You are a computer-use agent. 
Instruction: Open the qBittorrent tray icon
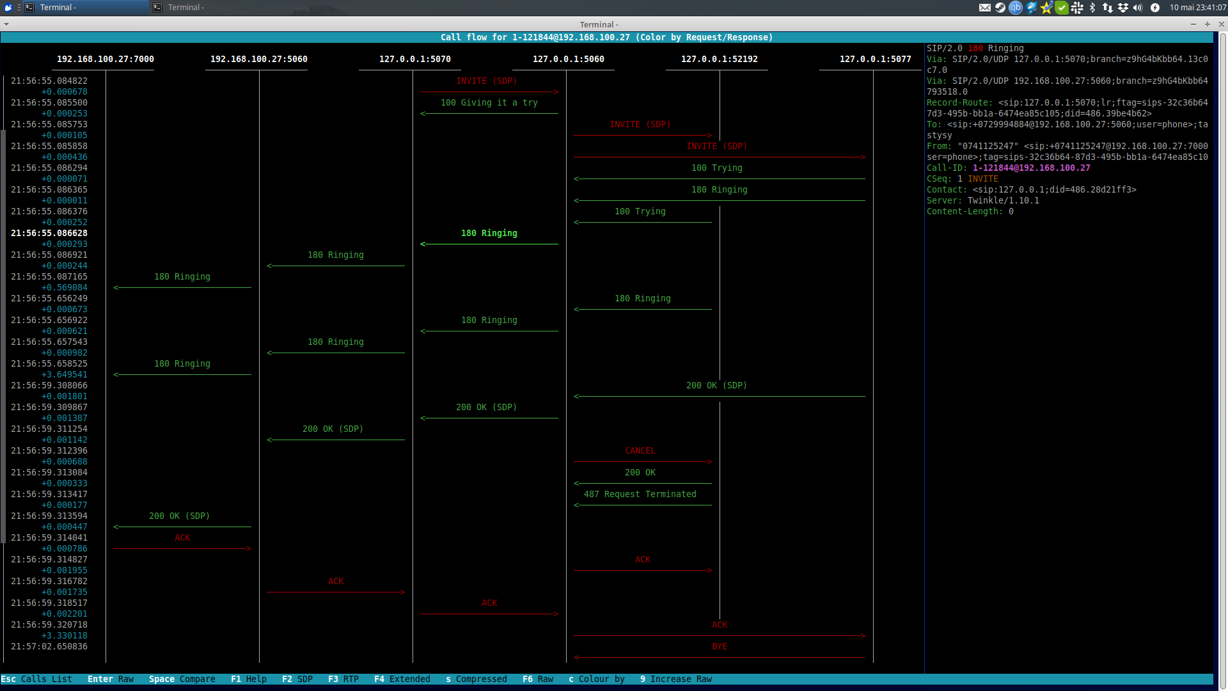(x=1016, y=8)
